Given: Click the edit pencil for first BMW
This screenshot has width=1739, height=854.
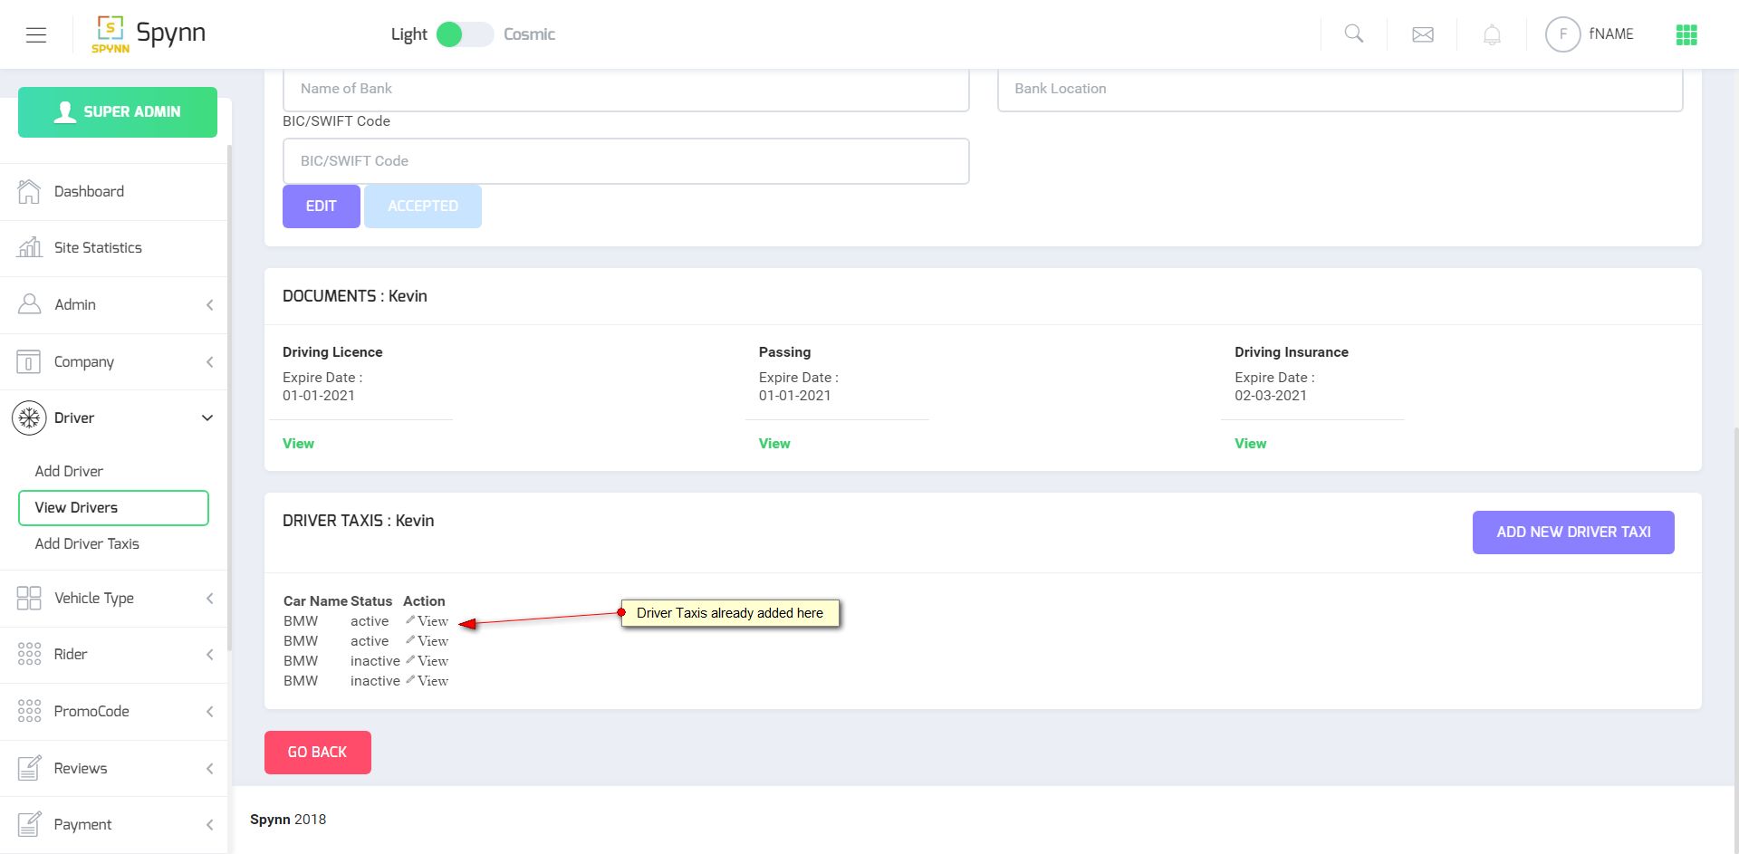Looking at the screenshot, I should point(410,620).
